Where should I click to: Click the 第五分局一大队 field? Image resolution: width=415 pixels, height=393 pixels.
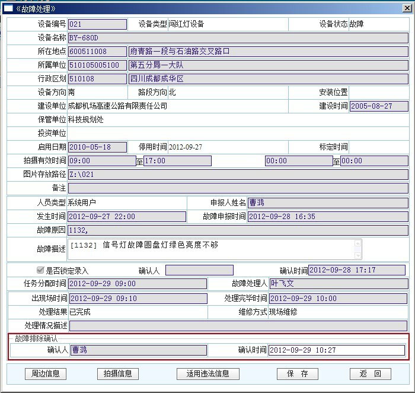click(x=268, y=65)
